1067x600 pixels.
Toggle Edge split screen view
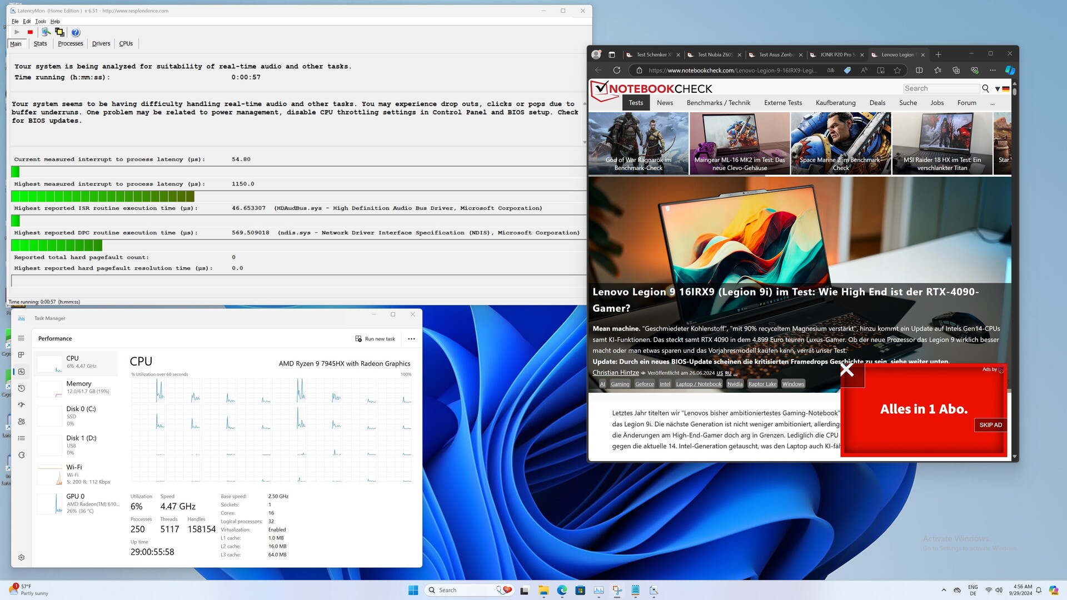[919, 70]
